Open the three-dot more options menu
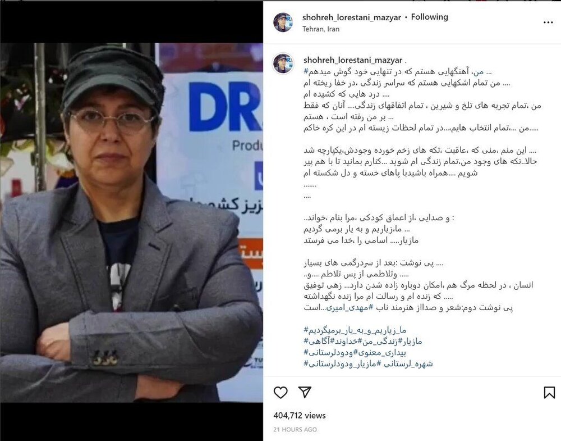Screen dimensions: 561x441 tap(548, 22)
